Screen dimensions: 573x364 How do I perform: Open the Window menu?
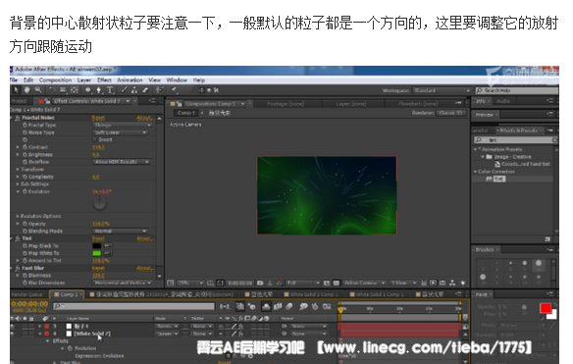pyautogui.click(x=177, y=80)
